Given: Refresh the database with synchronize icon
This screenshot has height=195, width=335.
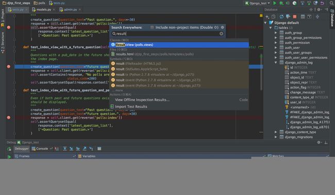Looking at the screenshot, I should [x=281, y=16].
